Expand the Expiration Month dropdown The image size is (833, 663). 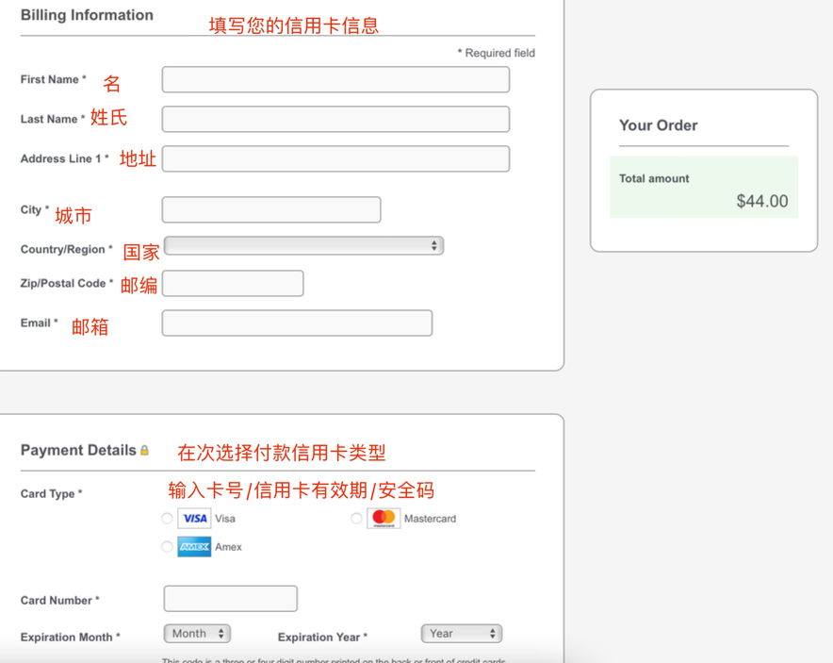tap(197, 634)
